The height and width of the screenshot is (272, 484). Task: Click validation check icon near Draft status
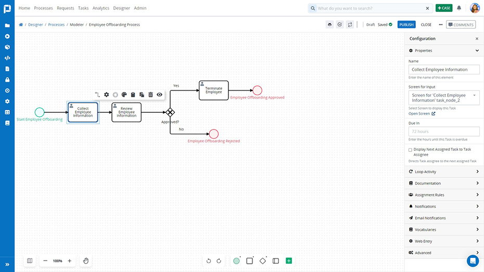[x=340, y=24]
